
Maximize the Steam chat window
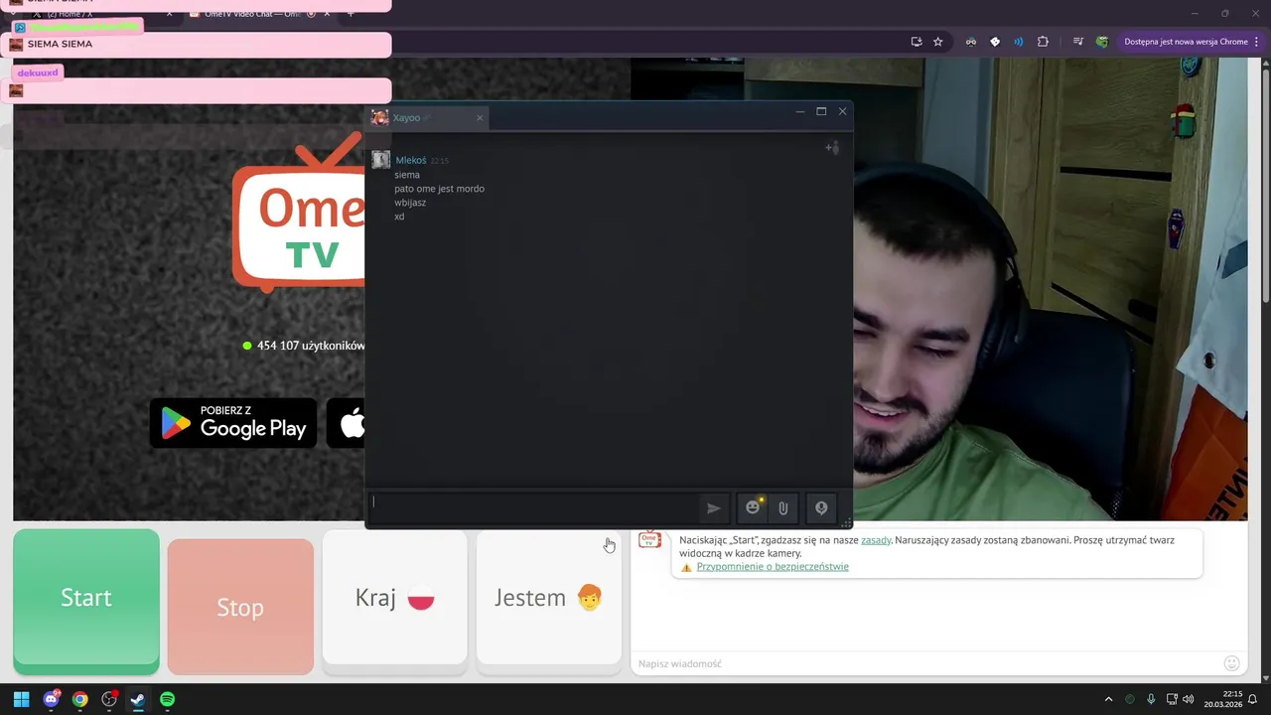pos(821,111)
